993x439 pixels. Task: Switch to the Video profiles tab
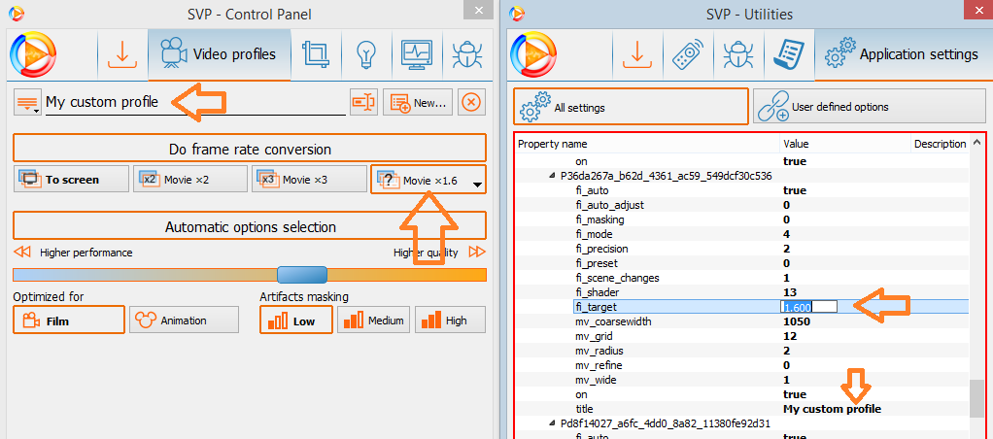click(x=219, y=53)
